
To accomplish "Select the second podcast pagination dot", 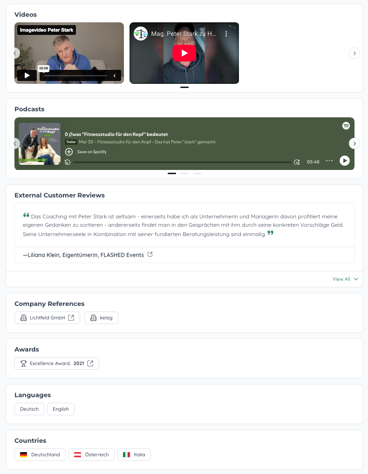I will (184, 173).
